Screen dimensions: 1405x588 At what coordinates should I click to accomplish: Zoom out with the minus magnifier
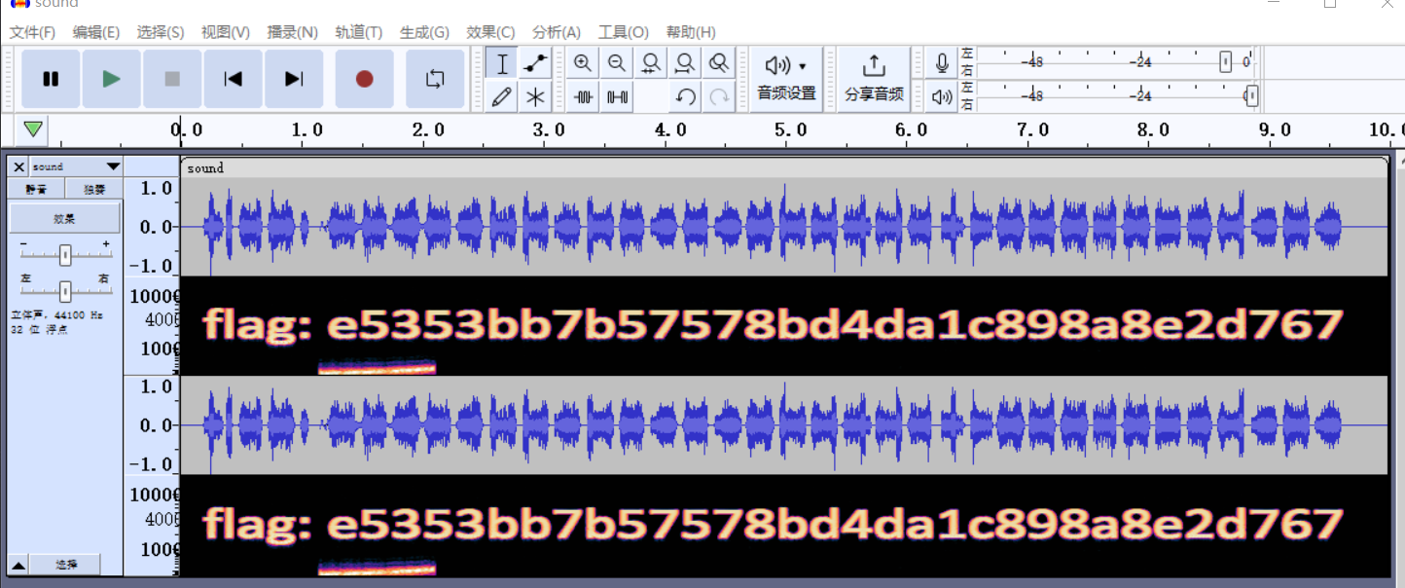617,64
